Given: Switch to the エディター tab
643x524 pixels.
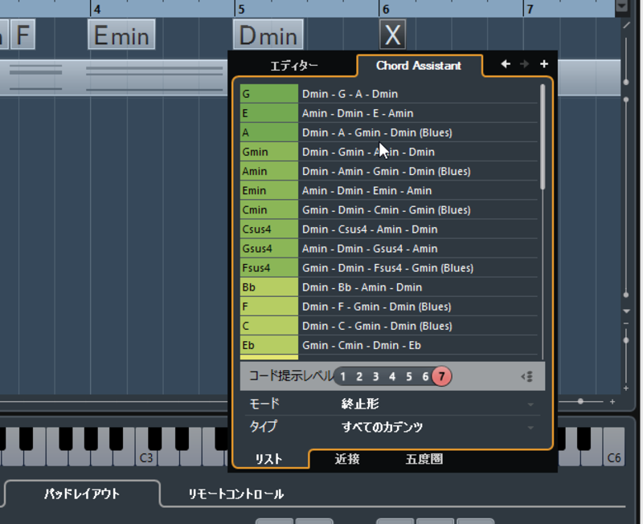Looking at the screenshot, I should pyautogui.click(x=294, y=66).
